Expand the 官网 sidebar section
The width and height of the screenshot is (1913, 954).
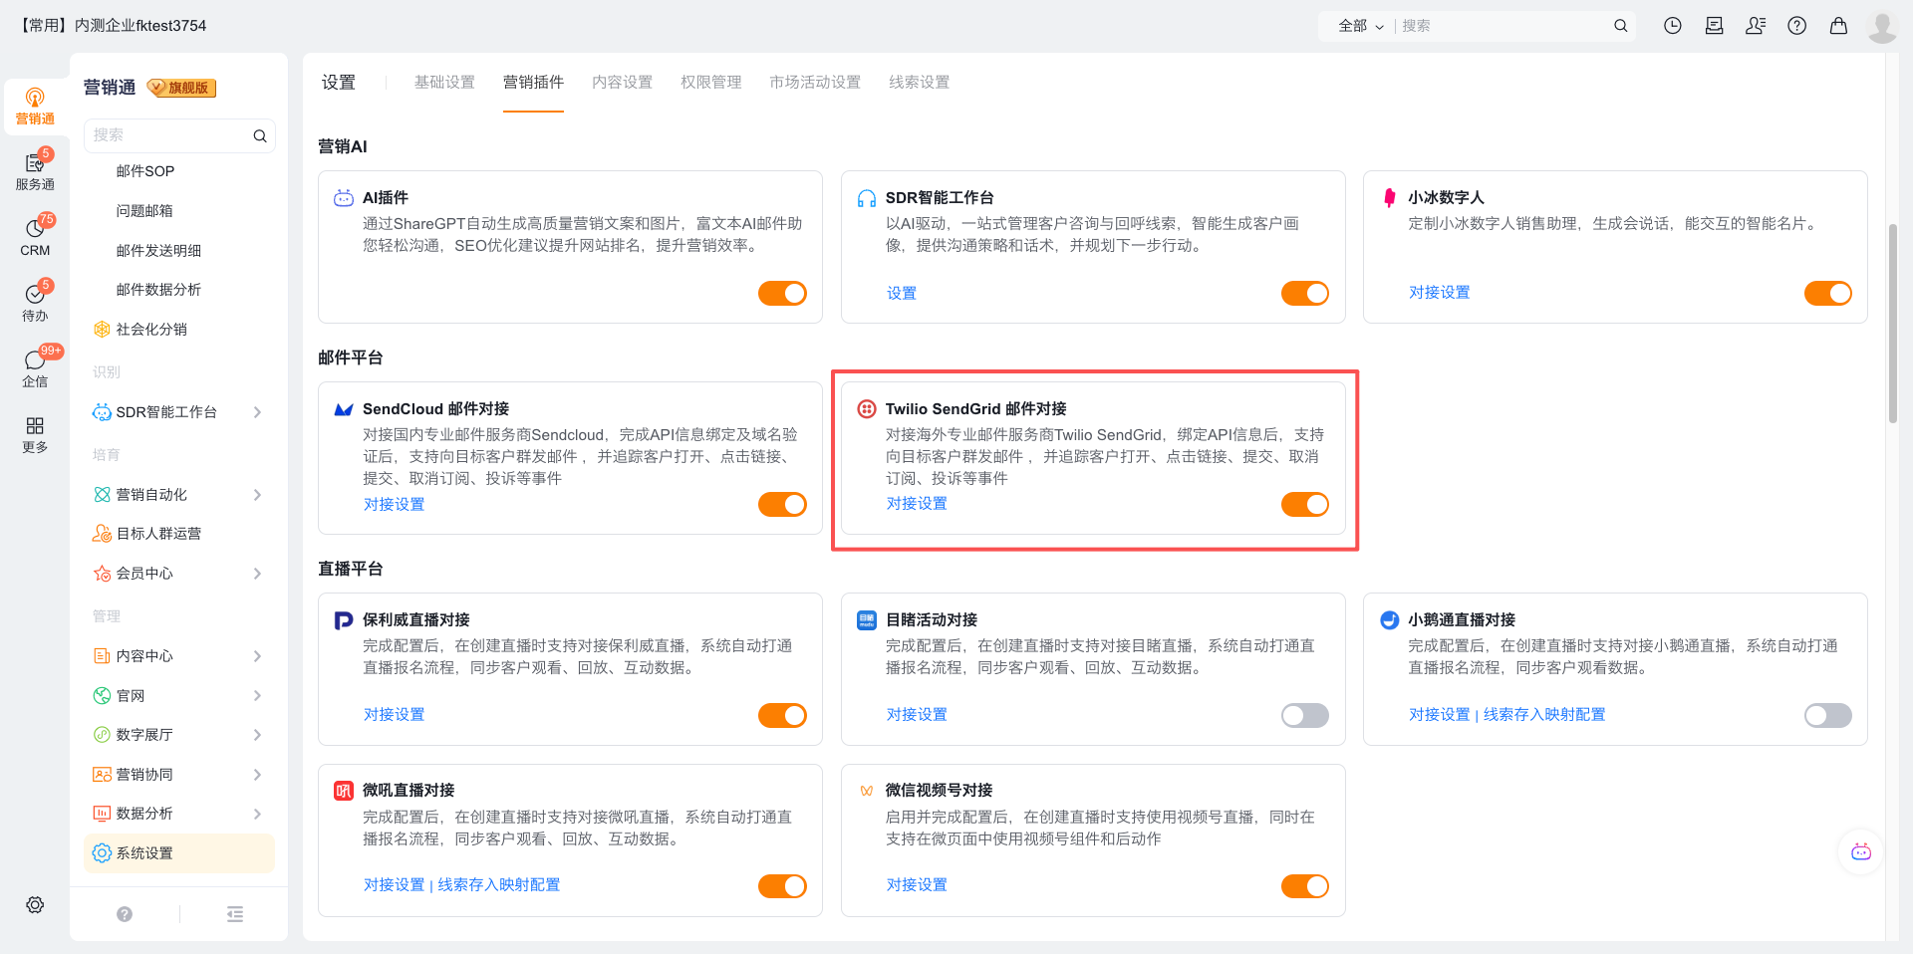257,696
